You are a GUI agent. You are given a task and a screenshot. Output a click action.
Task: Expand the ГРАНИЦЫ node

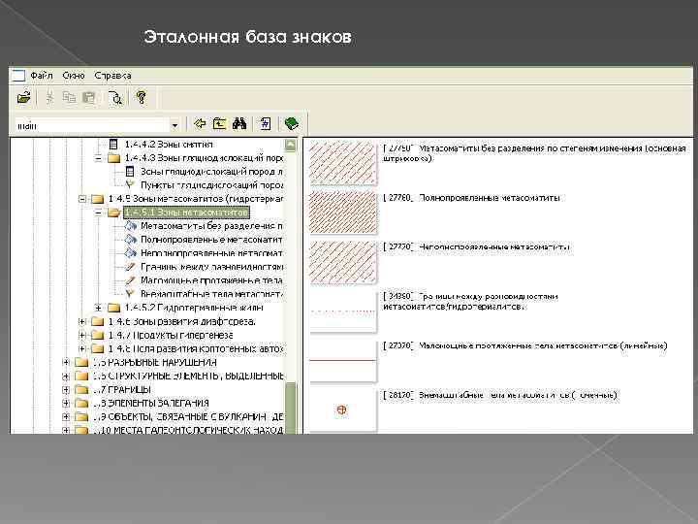(x=66, y=389)
